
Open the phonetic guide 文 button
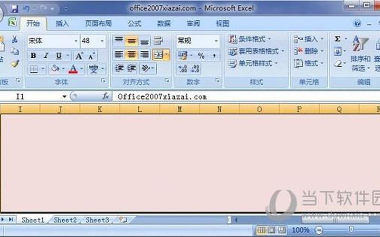coord(94,69)
